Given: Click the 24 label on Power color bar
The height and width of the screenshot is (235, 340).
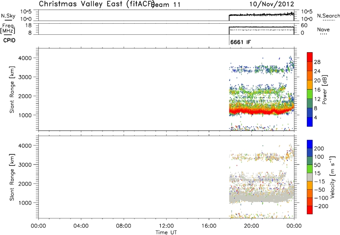Looking at the screenshot, I should 317,71.
